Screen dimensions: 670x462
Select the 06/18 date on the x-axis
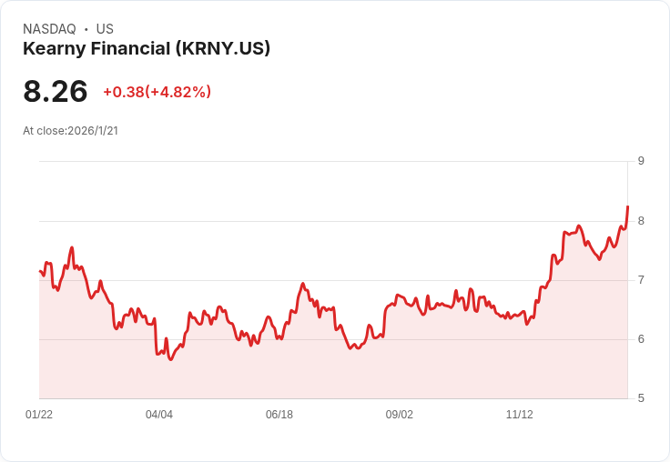click(279, 415)
